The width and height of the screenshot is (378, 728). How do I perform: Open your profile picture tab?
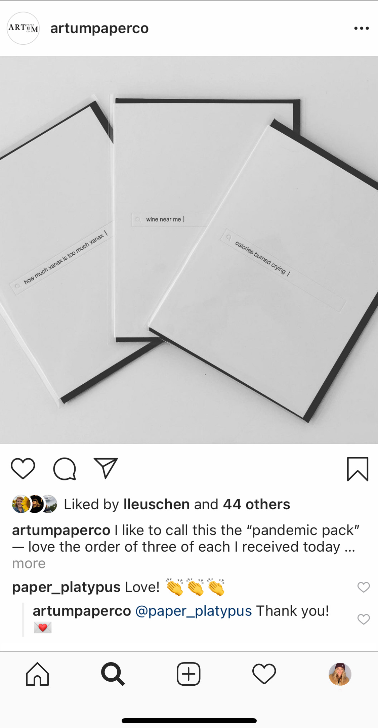[340, 674]
